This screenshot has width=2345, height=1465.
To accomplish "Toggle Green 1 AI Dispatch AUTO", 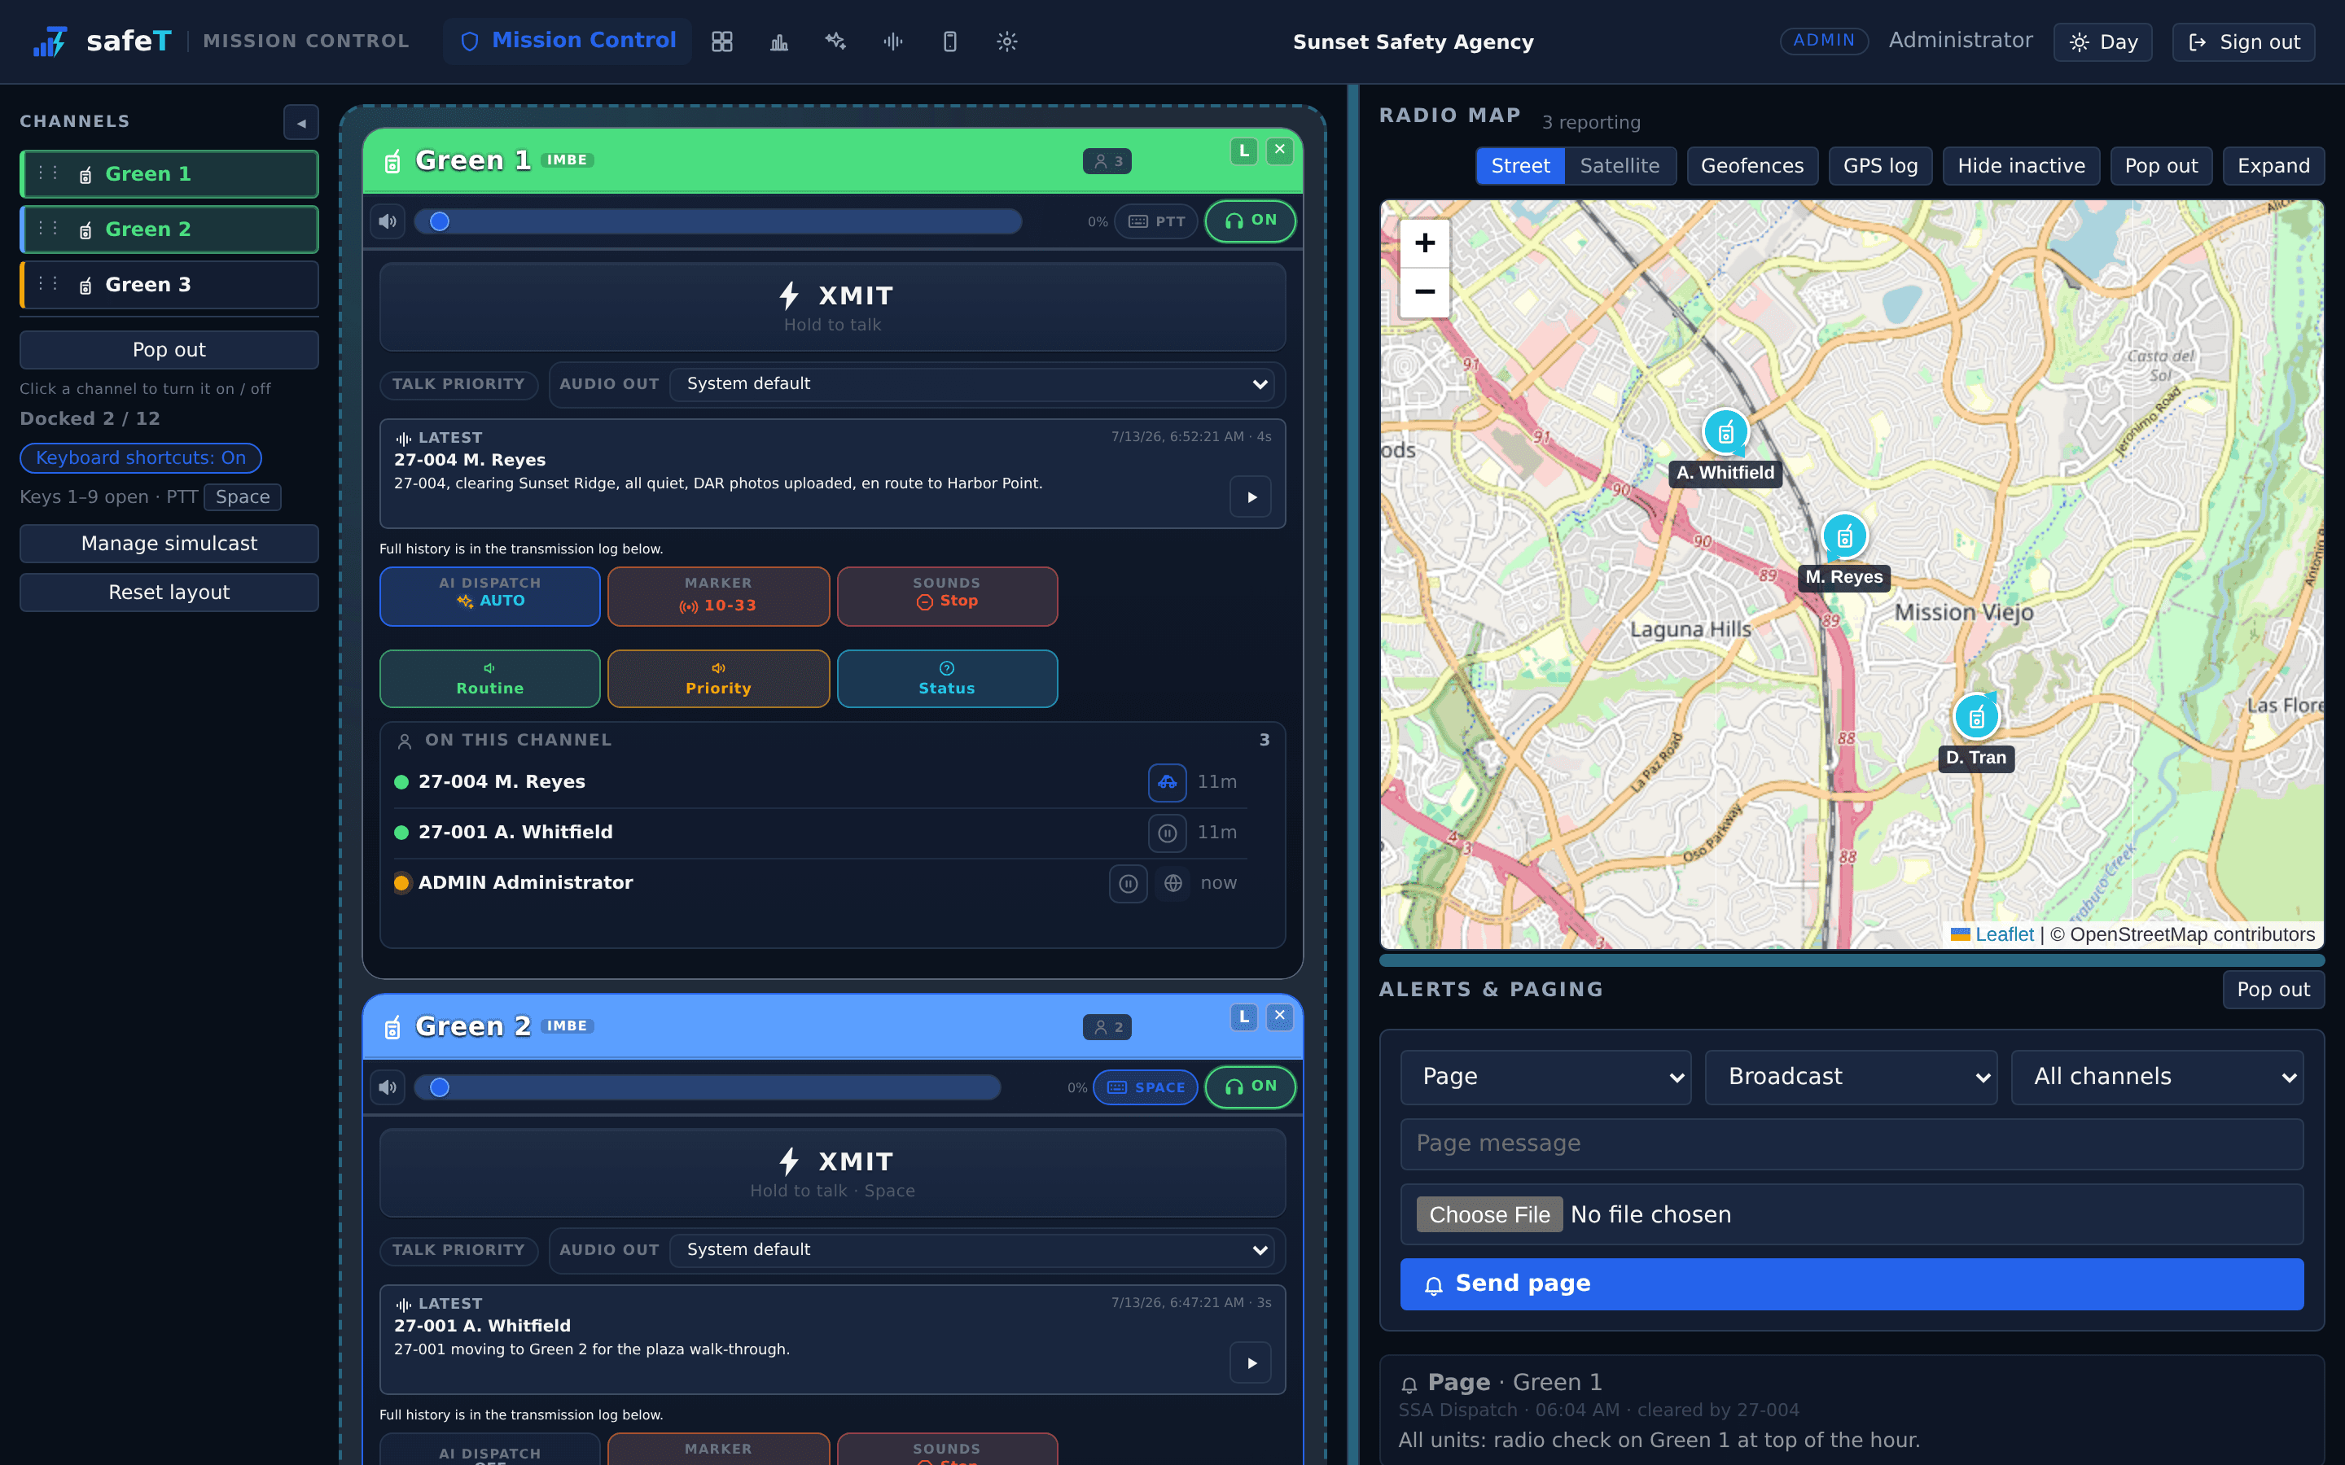I will click(490, 596).
